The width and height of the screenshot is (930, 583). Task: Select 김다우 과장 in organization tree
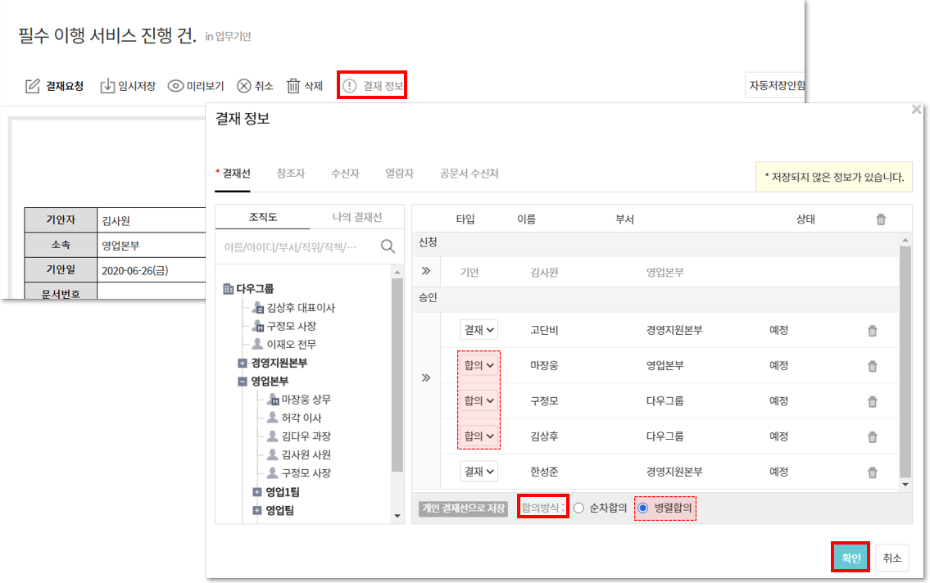tap(306, 436)
